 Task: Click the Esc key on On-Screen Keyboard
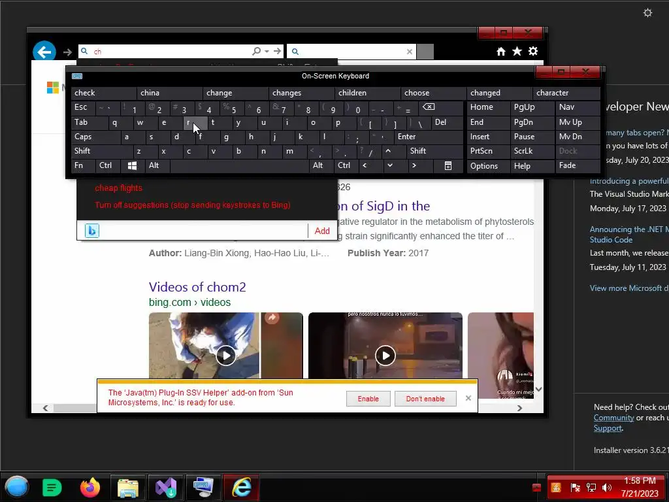coord(83,107)
